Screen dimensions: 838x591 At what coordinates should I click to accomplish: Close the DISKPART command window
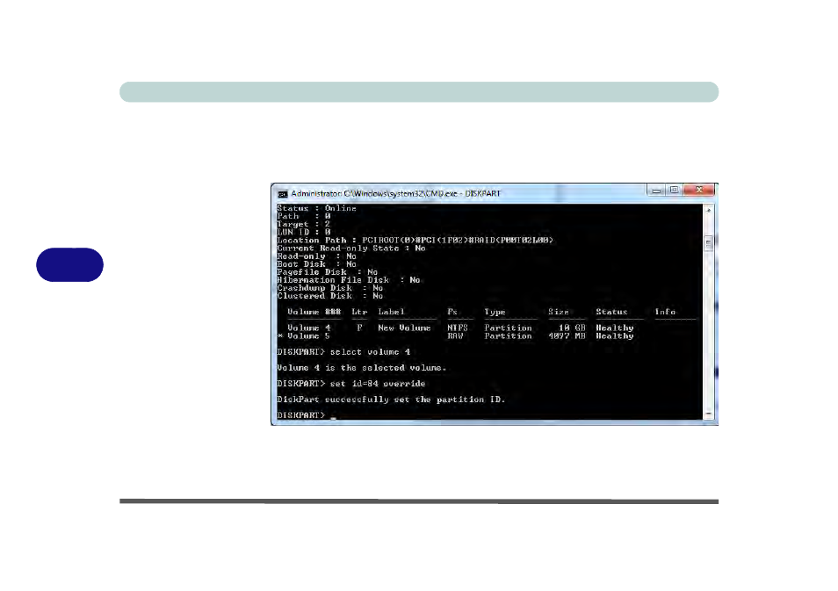(699, 191)
